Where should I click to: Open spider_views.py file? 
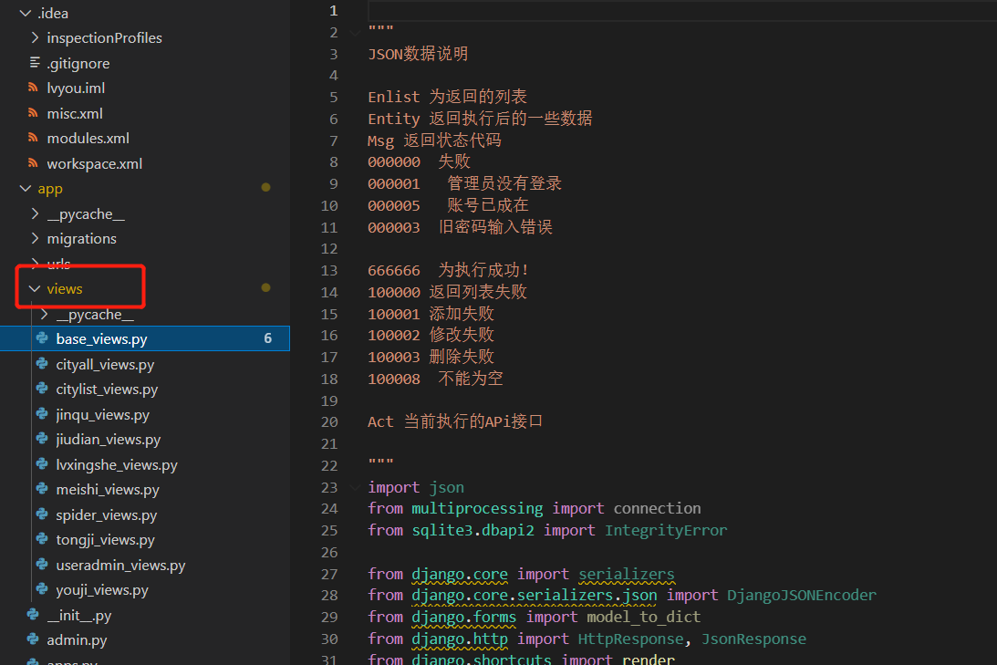106,515
